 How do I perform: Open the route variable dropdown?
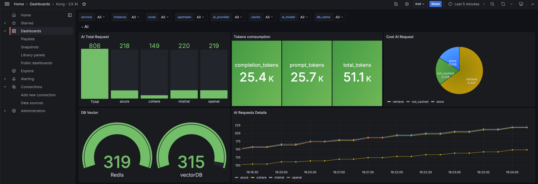click(x=165, y=17)
